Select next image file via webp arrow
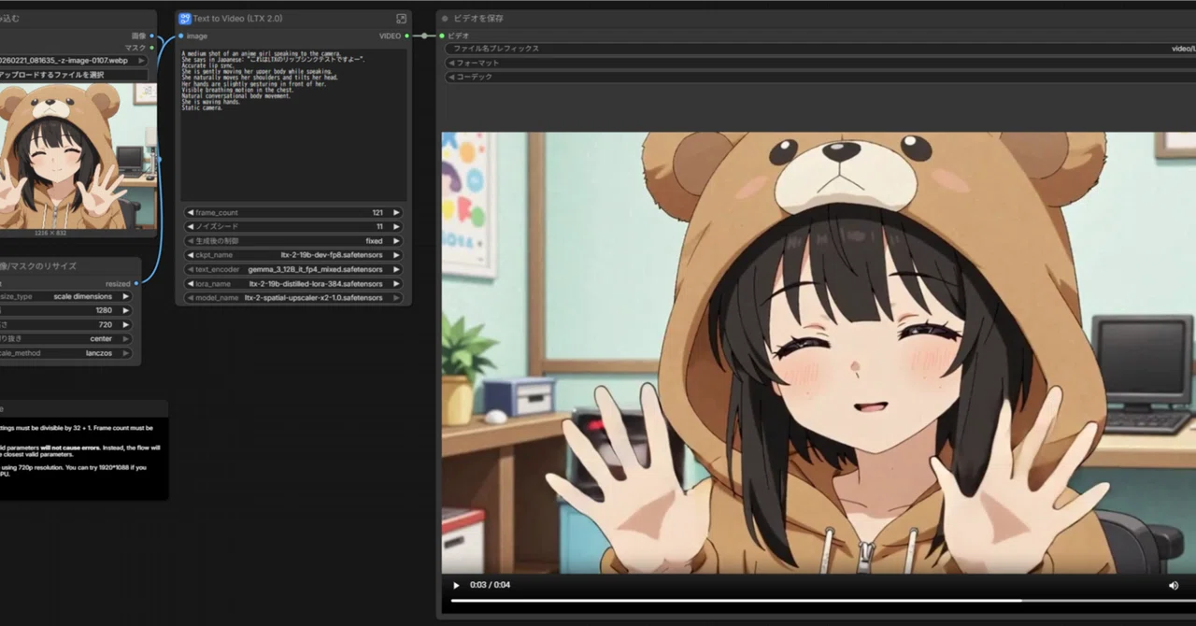The height and width of the screenshot is (626, 1196). pos(140,61)
